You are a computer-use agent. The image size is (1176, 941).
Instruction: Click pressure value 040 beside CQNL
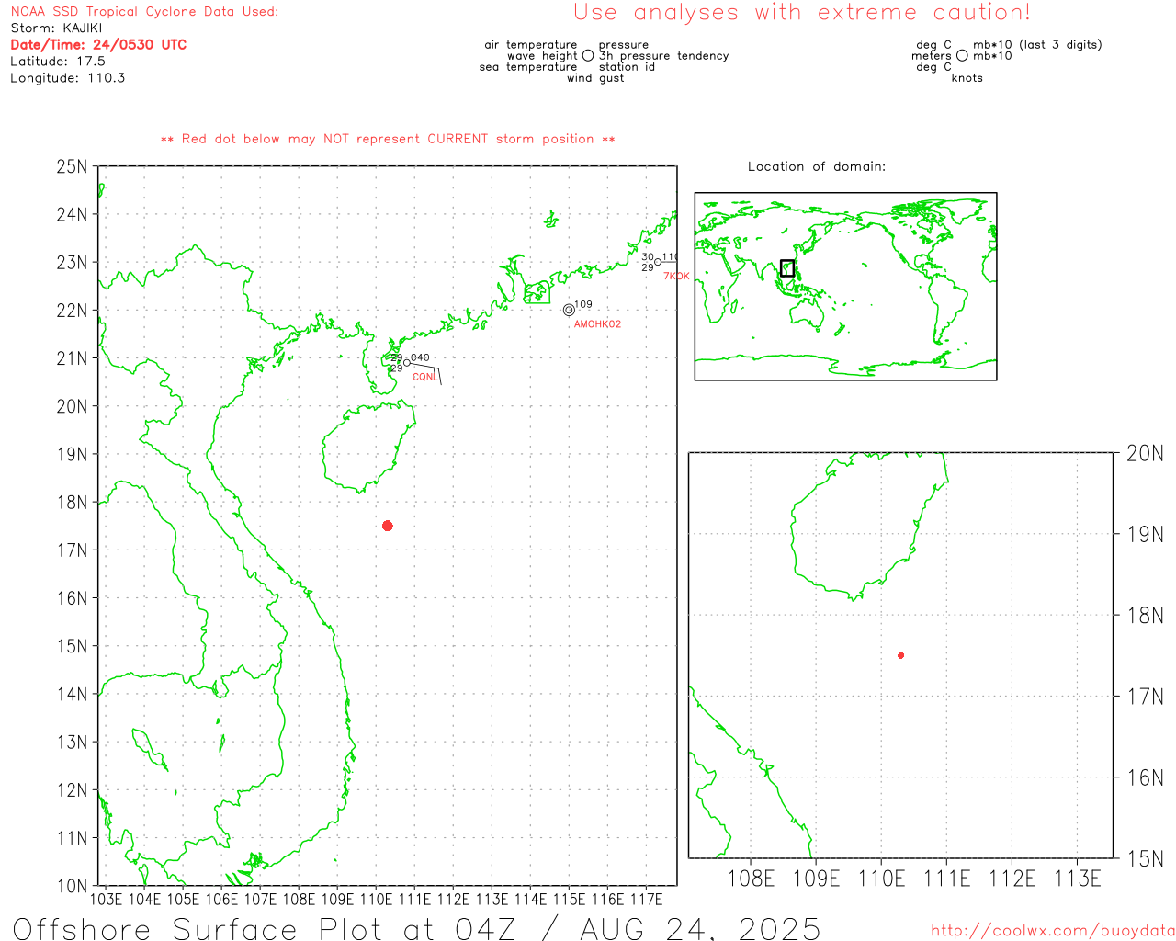click(420, 357)
